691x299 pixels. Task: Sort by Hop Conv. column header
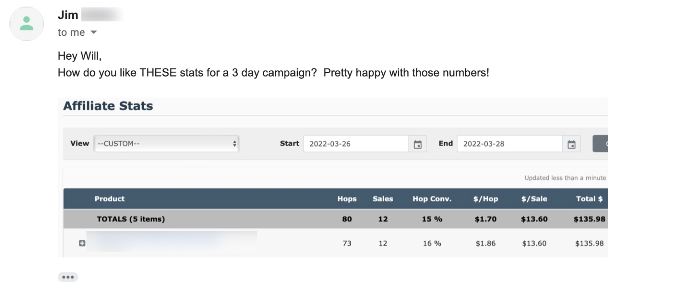(x=432, y=199)
